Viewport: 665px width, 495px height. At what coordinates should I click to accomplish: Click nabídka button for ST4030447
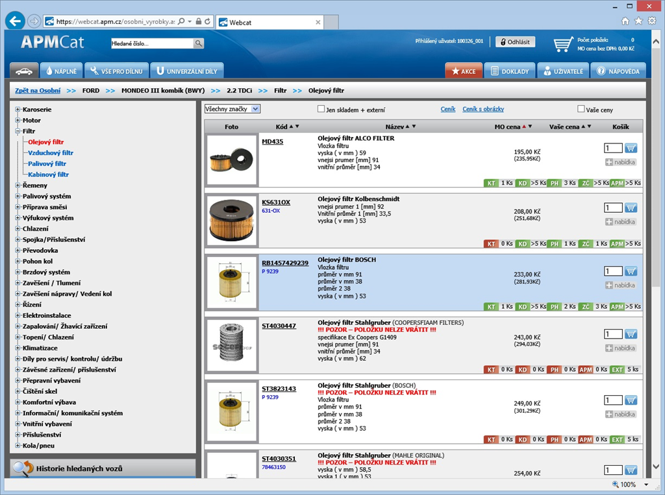tap(620, 348)
